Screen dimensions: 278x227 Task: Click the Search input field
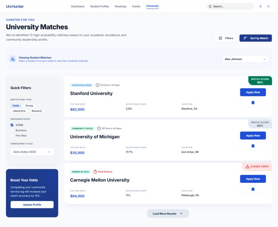click(230, 6)
